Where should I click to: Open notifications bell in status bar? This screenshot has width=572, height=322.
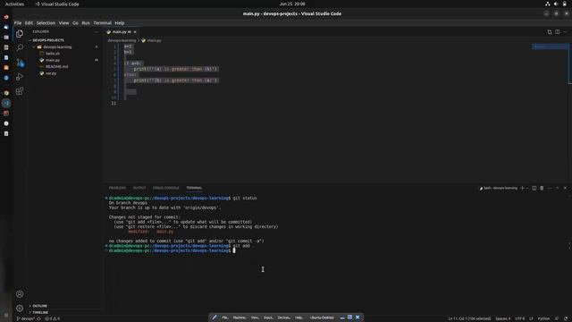tap(566, 318)
